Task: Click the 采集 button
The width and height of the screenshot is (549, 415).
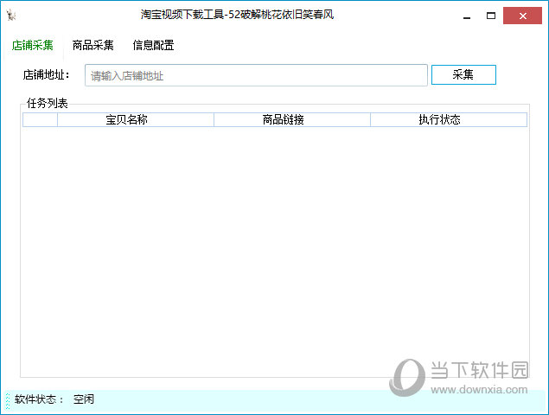Action: 463,74
